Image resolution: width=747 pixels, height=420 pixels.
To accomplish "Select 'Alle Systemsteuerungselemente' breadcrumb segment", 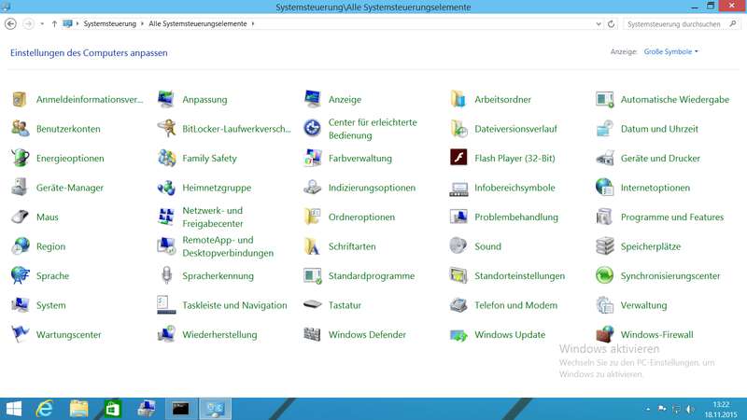I will click(x=197, y=23).
